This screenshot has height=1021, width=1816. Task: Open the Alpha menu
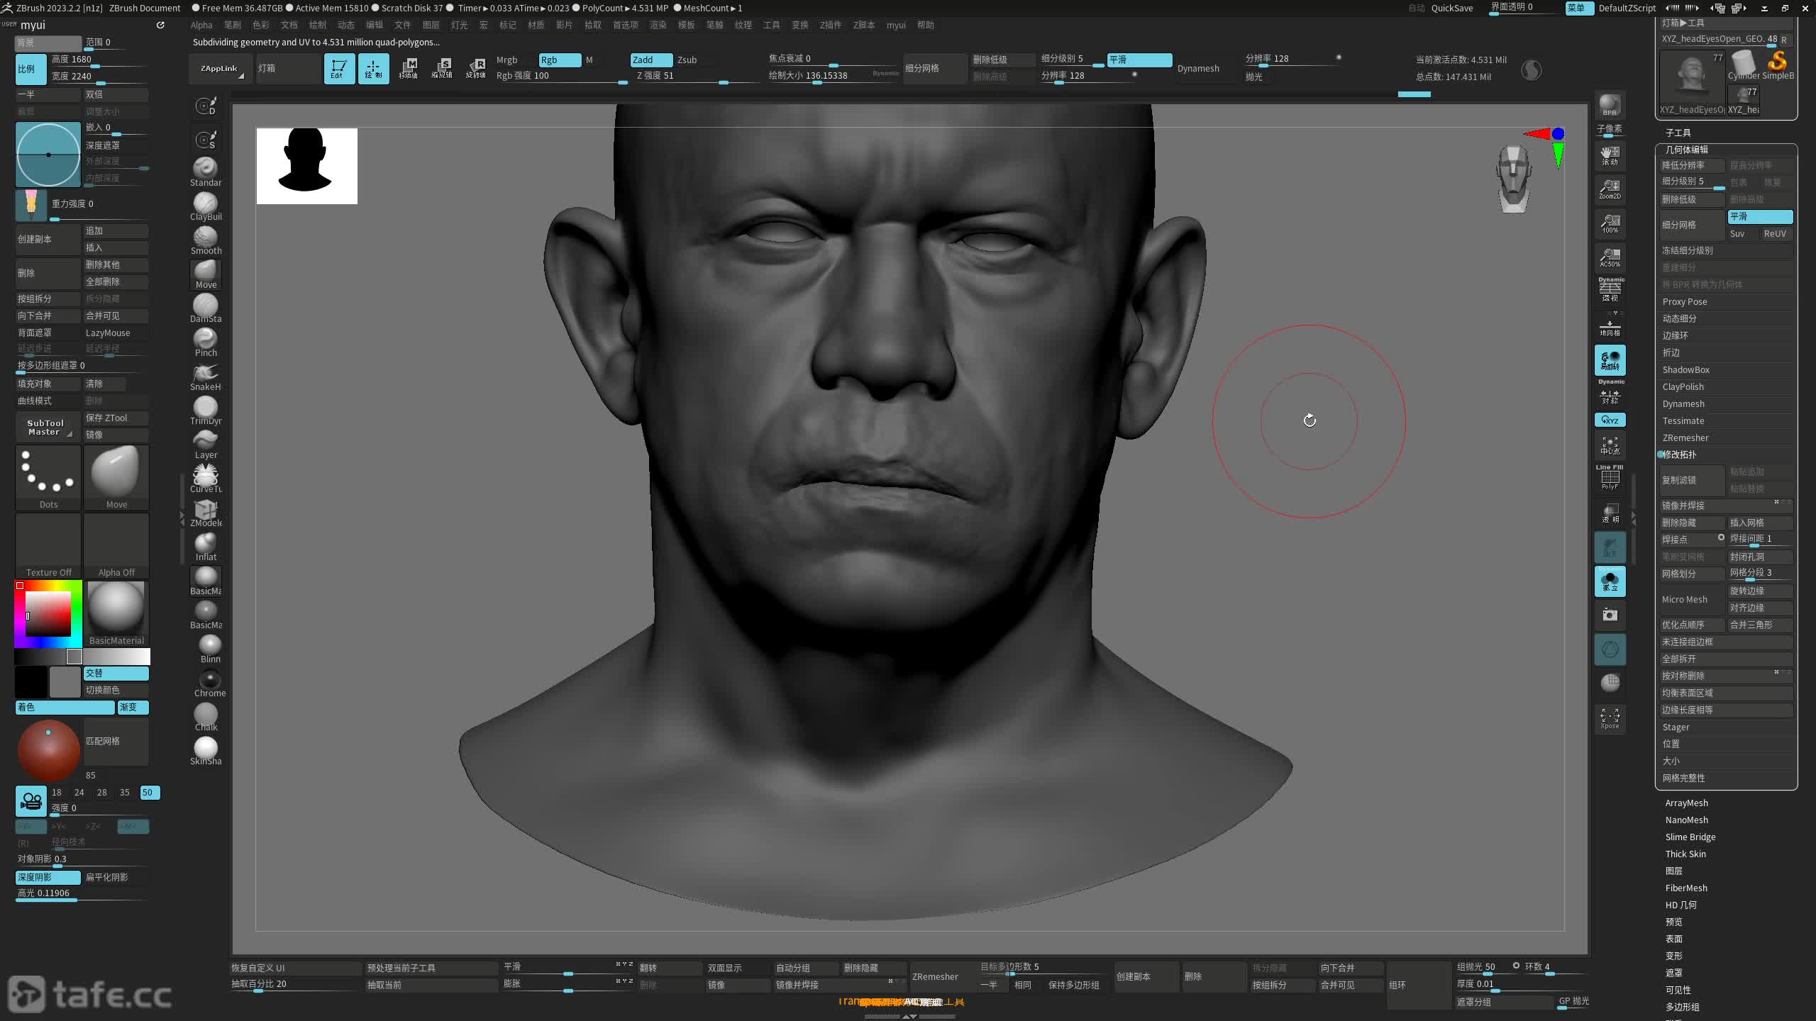(201, 25)
